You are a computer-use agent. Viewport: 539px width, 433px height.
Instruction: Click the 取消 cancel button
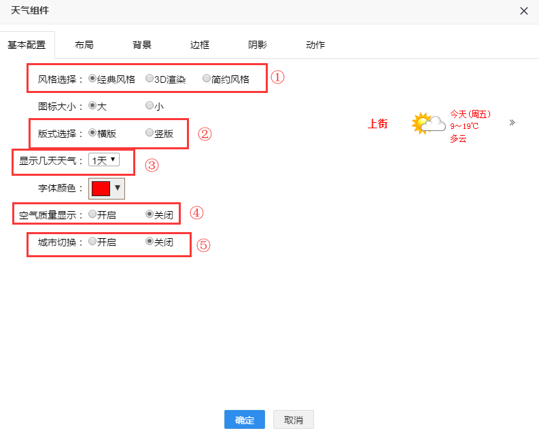[293, 419]
